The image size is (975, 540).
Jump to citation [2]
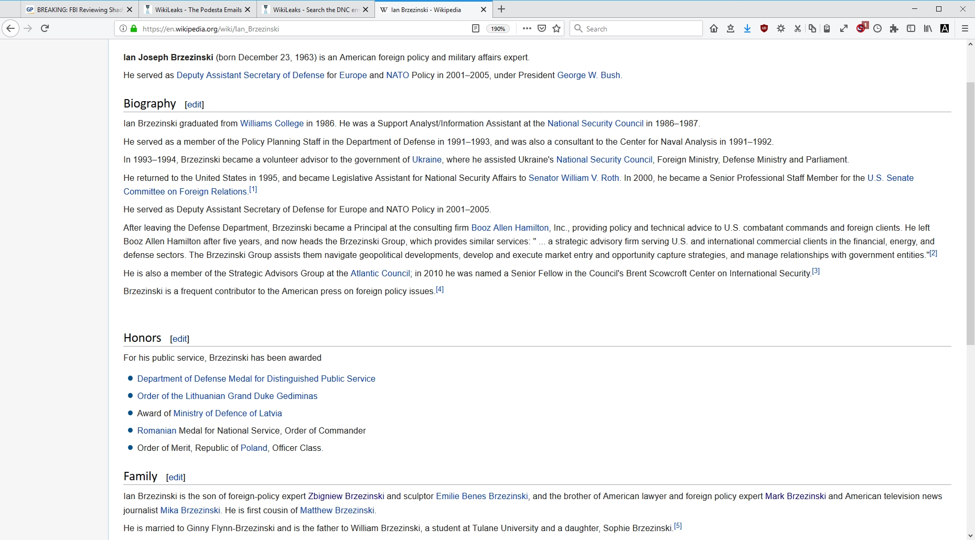tap(933, 253)
